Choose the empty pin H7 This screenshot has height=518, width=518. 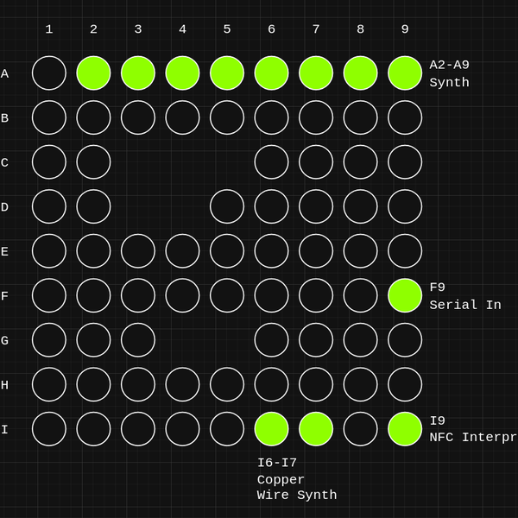pos(316,384)
